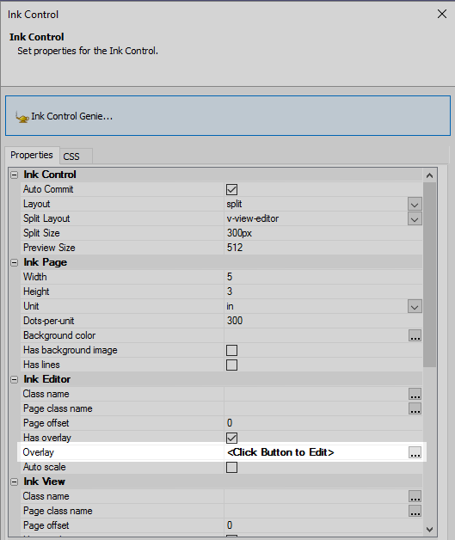Open the Unit dropdown

415,306
